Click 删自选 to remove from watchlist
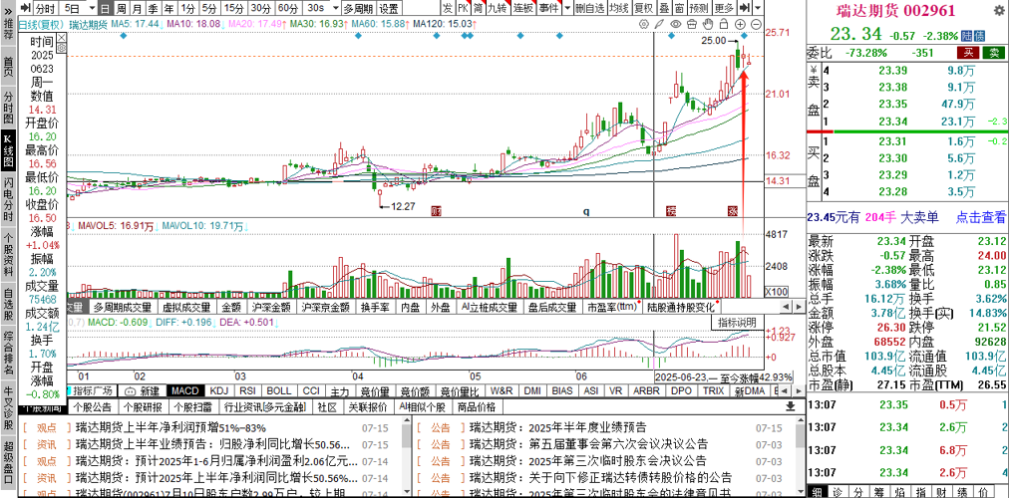Viewport: 1009px width, 498px height. pyautogui.click(x=589, y=8)
